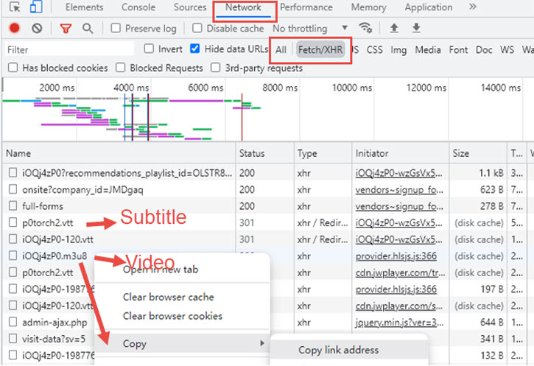Image resolution: width=534 pixels, height=366 pixels.
Task: Open initiator link cdn.jwplayer.com/s...
Action: [398, 306]
